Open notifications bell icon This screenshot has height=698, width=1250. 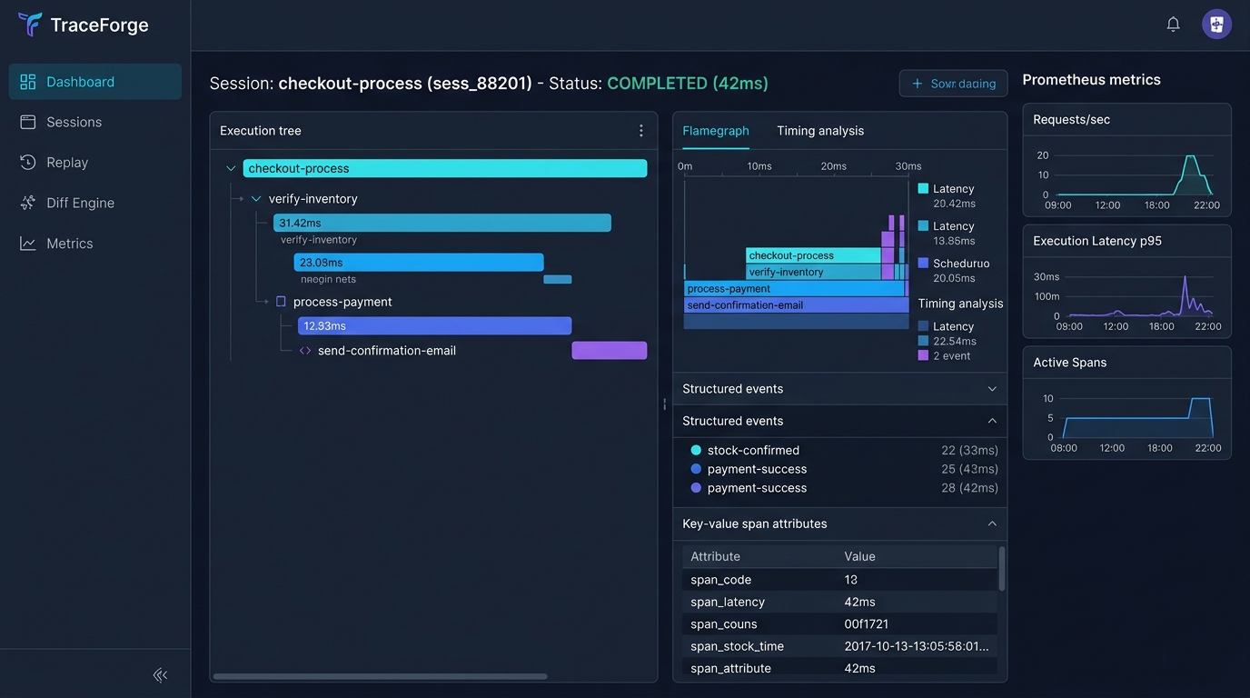1173,25
